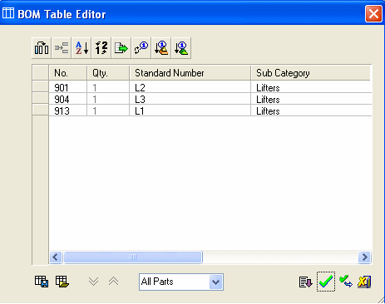
Task: Click the horizontal scrollbar right arrow
Action: (364, 257)
